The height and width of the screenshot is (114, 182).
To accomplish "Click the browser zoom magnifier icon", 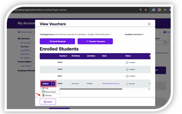I will click(141, 10).
